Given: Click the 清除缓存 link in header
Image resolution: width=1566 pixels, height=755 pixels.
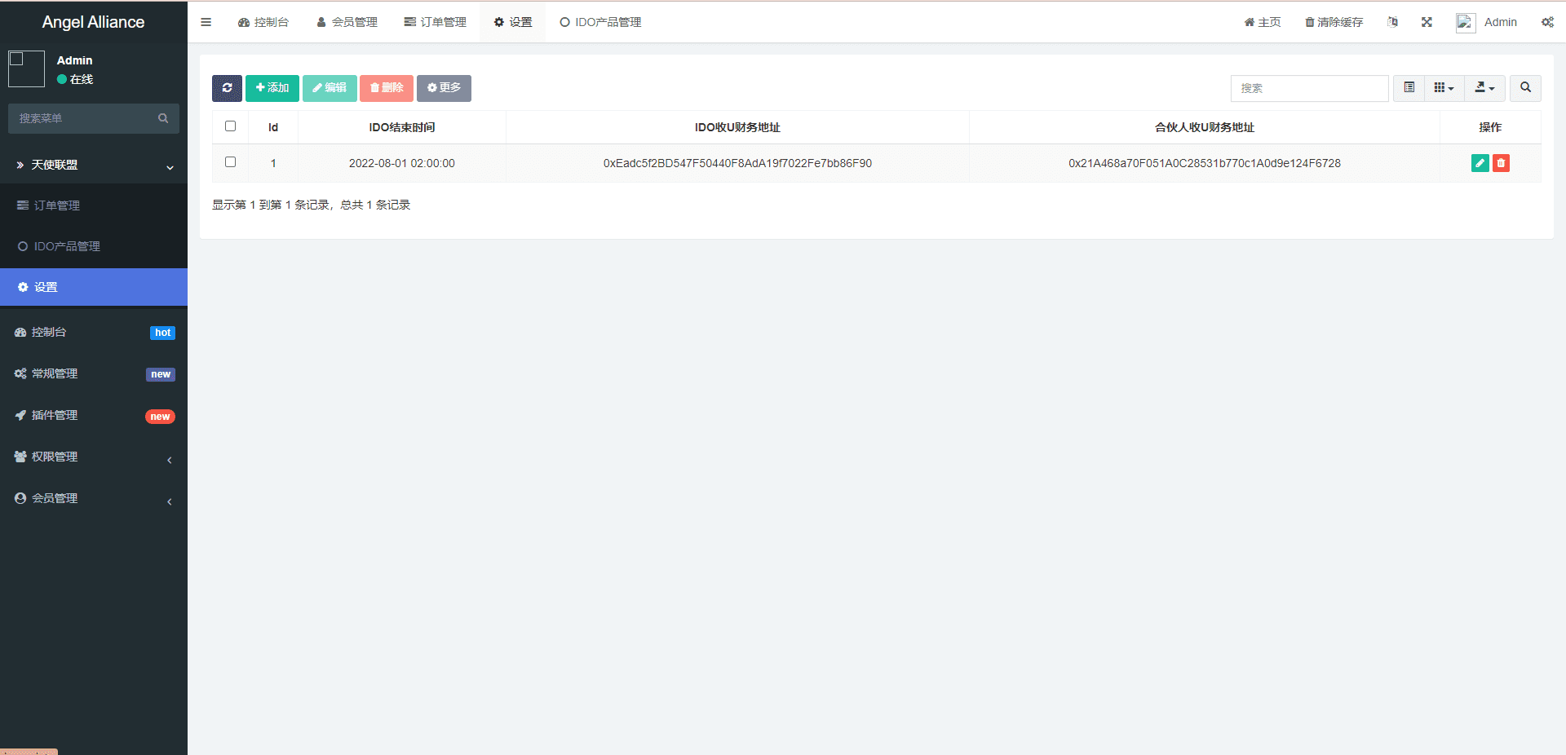Looking at the screenshot, I should (x=1334, y=22).
